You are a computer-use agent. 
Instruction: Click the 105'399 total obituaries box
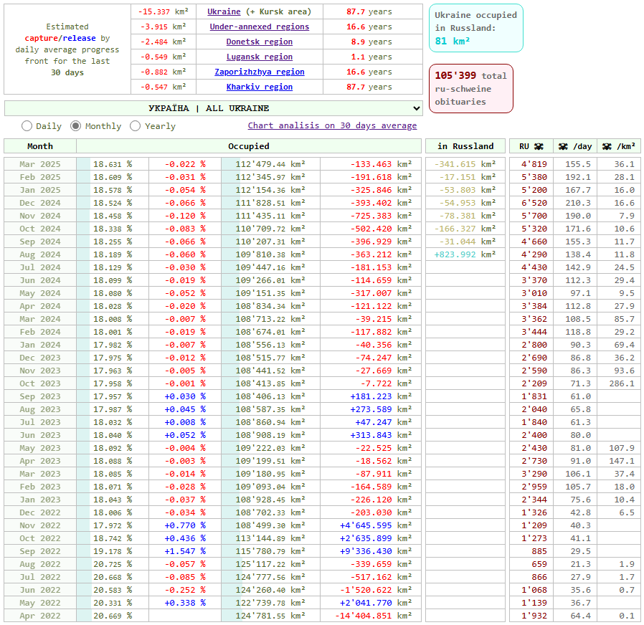(x=470, y=89)
